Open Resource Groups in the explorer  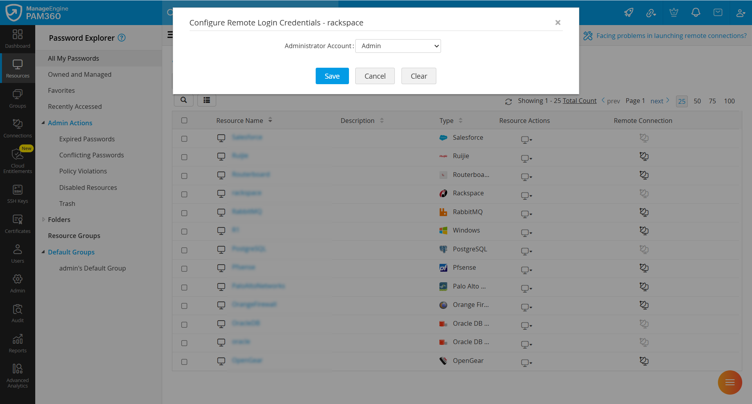[74, 236]
